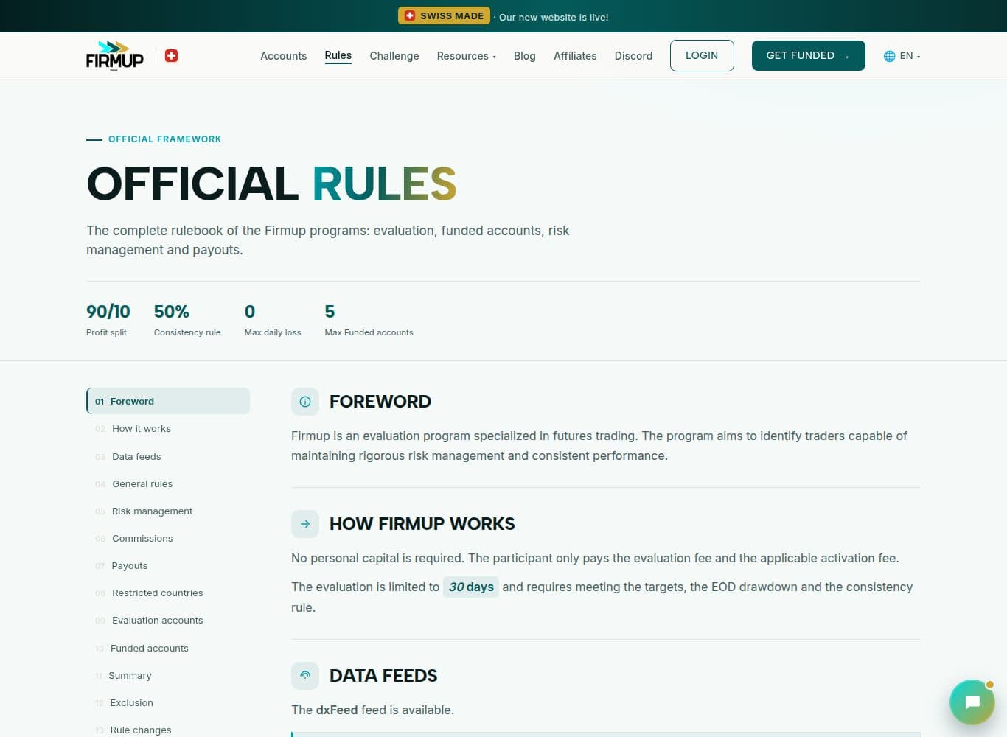Viewport: 1007px width, 737px height.
Task: Click the Swiss flag icon beside the logo
Action: click(x=171, y=56)
